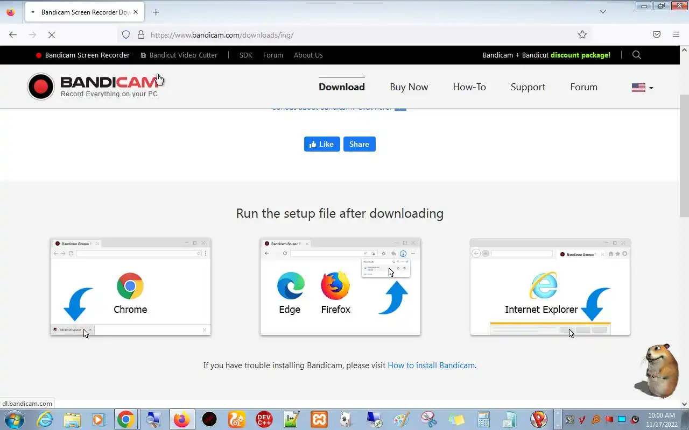Viewport: 689px width, 430px height.
Task: Open Dev-C++ from the taskbar
Action: pyautogui.click(x=264, y=419)
